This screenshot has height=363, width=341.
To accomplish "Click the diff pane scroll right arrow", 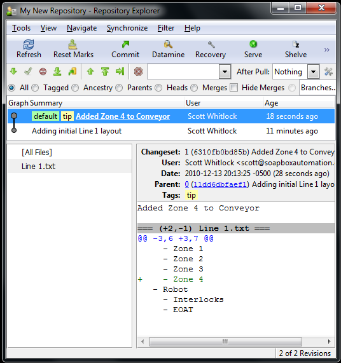I will (x=329, y=341).
